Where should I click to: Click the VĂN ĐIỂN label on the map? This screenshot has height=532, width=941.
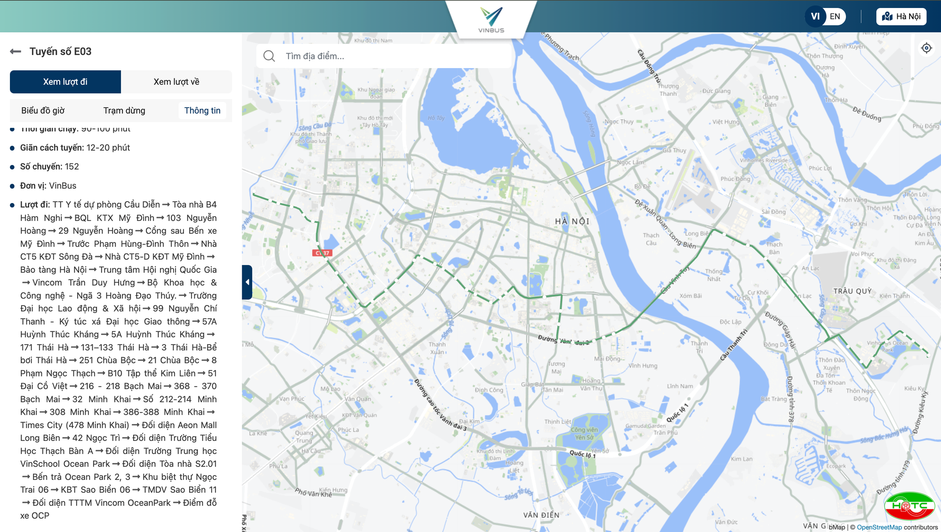click(x=542, y=515)
